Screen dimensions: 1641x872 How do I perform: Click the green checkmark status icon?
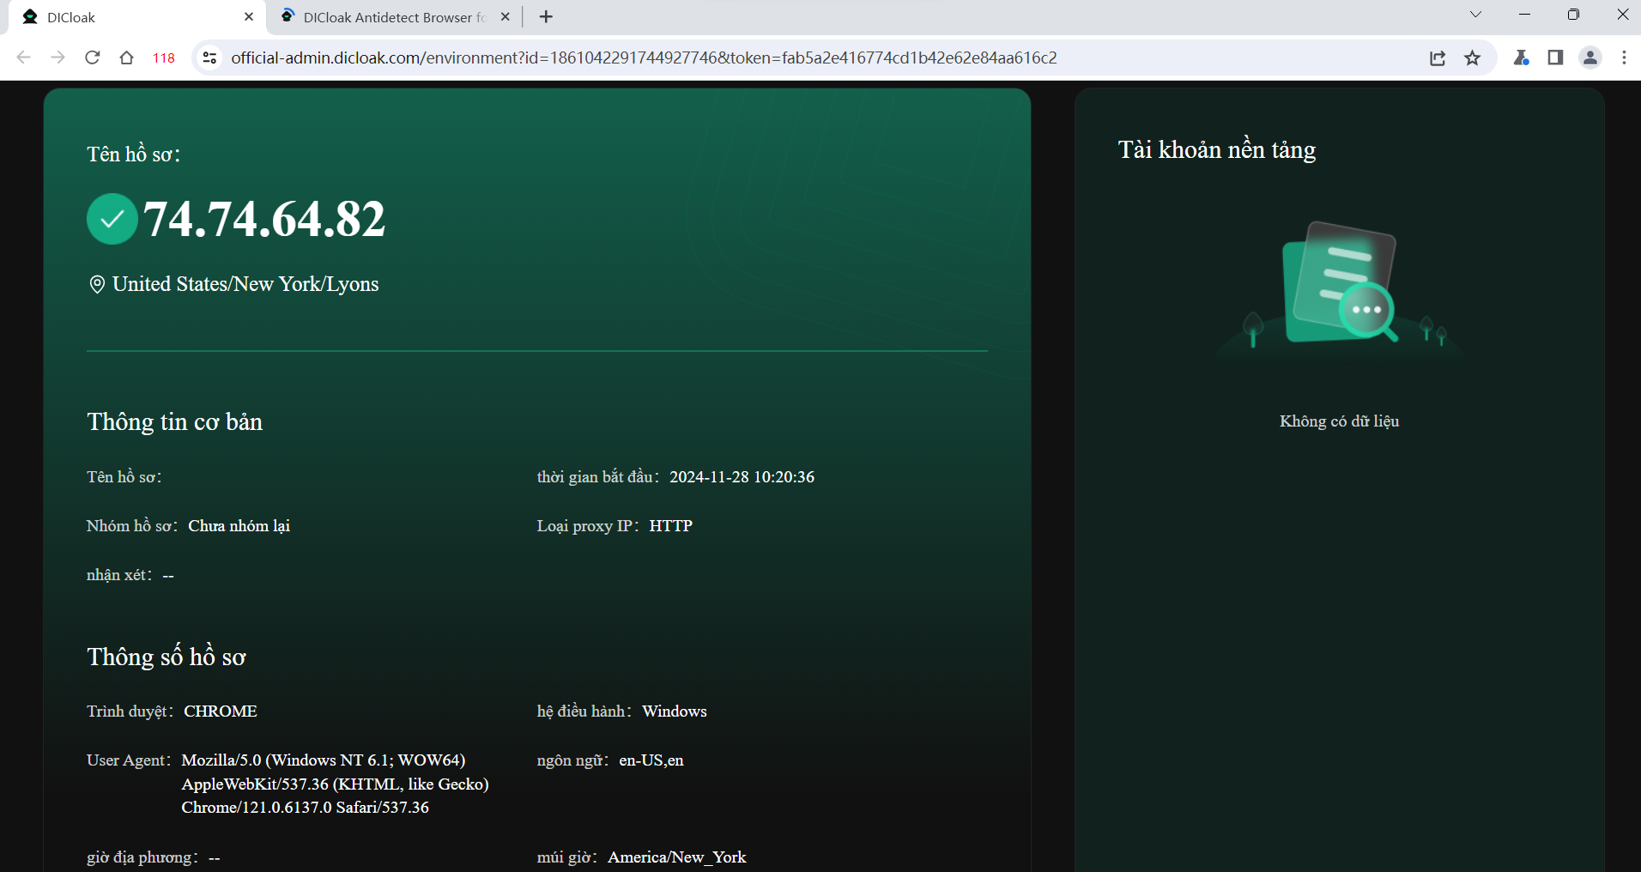112,219
